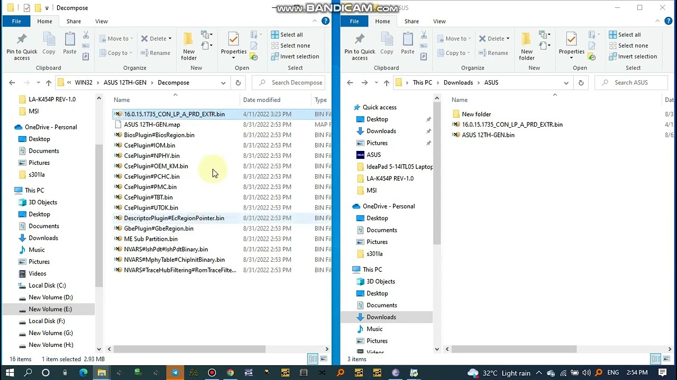Open File menu in ASUS window

point(354,21)
